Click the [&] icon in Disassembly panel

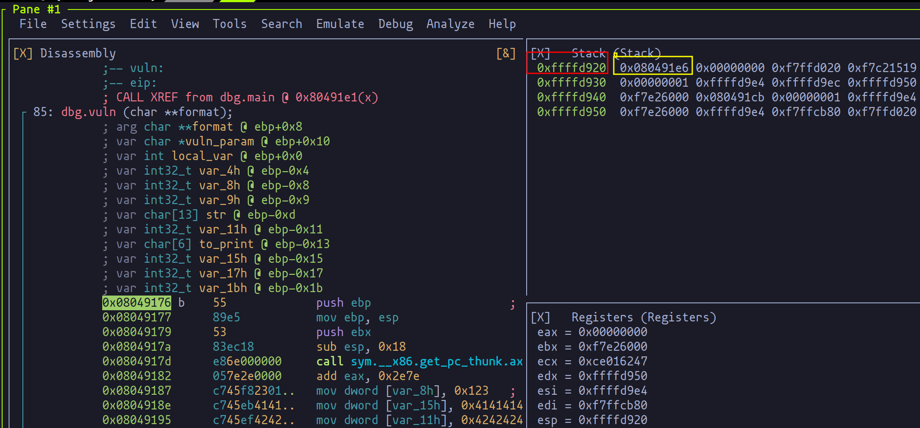click(x=506, y=53)
